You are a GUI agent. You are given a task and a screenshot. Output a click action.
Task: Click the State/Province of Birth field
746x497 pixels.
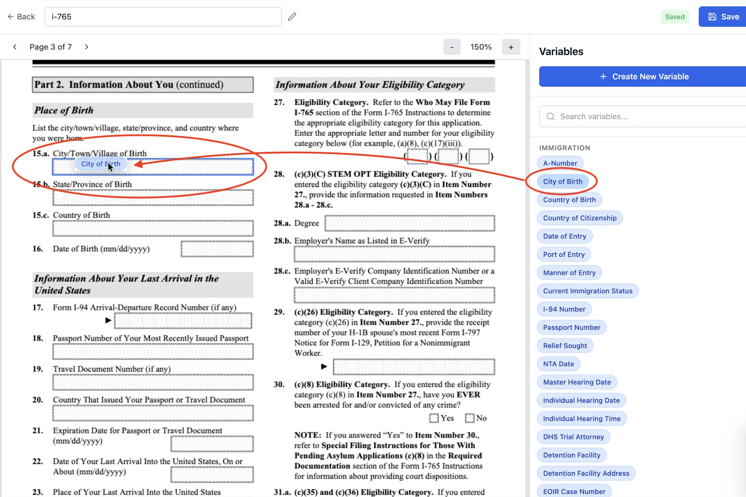click(153, 197)
